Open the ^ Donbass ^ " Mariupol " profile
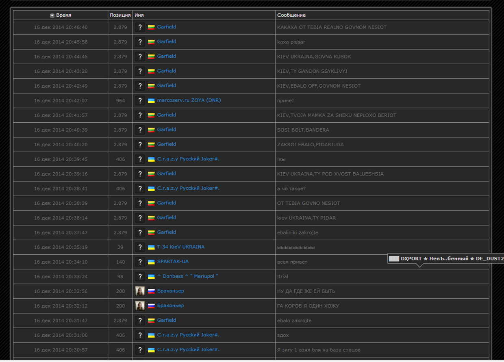 coord(187,276)
